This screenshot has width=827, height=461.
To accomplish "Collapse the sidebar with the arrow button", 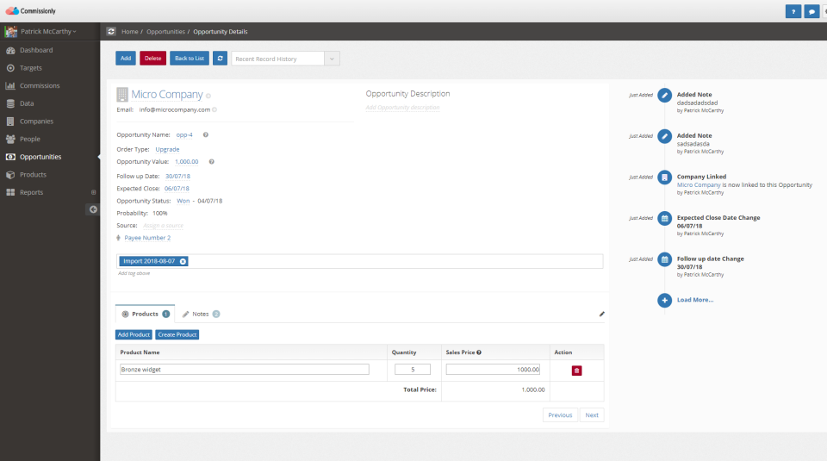I will point(93,209).
